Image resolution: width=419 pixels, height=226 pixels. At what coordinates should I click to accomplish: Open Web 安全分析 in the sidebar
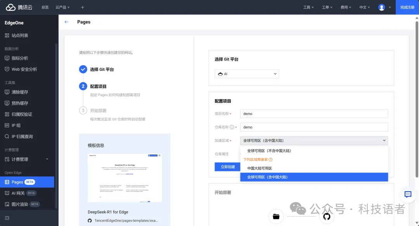[24, 69]
